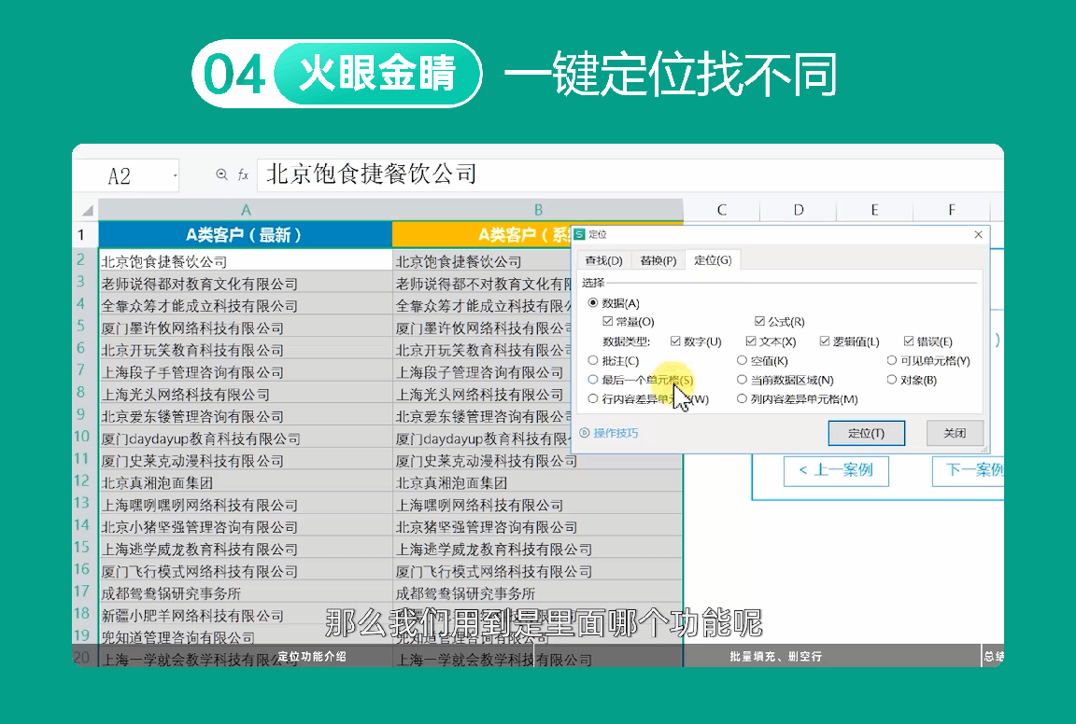Click the name box showing A2
This screenshot has width=1076, height=724.
[x=125, y=175]
